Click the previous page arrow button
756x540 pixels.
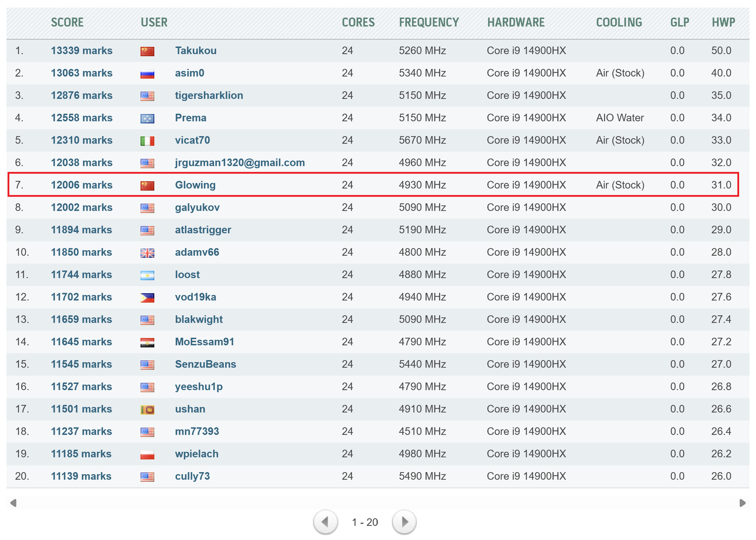pyautogui.click(x=325, y=522)
